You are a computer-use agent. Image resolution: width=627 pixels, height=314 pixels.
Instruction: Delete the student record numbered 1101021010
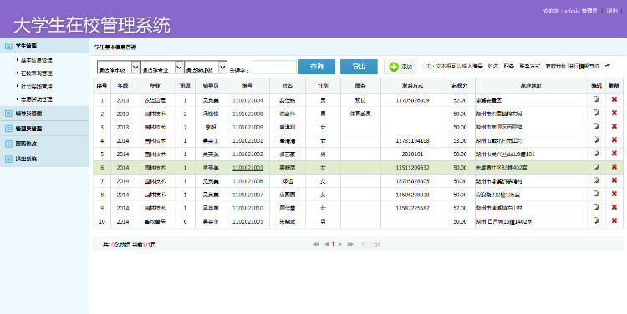pos(614,207)
